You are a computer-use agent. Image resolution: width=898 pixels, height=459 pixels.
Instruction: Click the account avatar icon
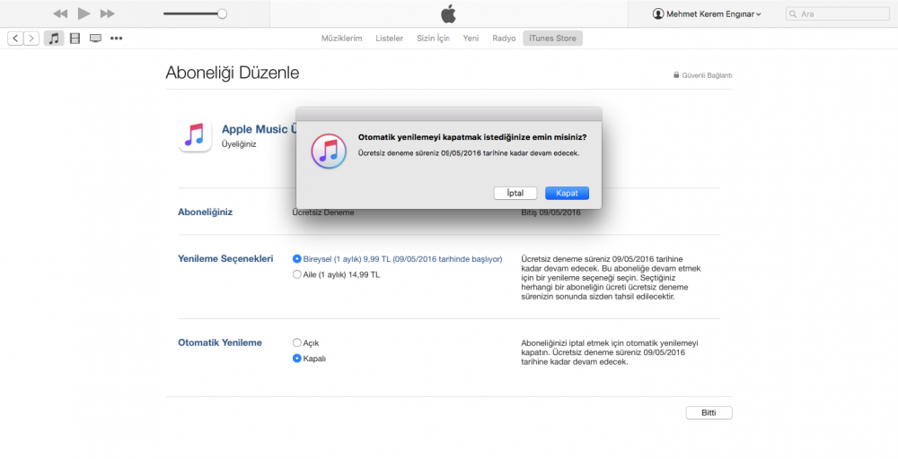[x=658, y=13]
